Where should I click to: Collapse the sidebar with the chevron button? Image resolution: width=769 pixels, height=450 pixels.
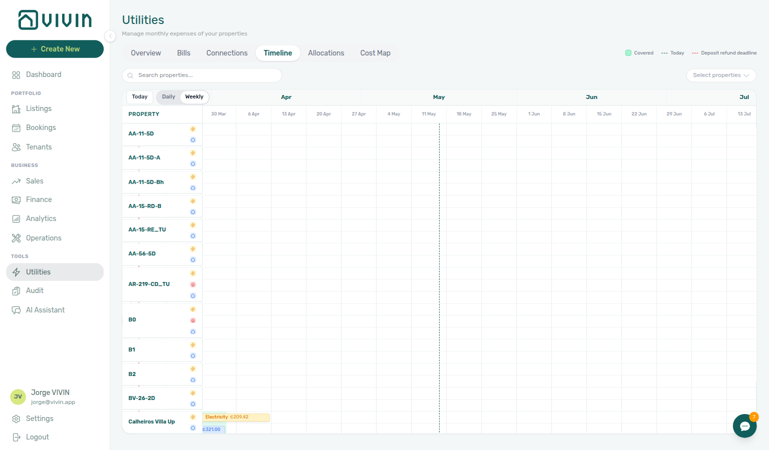[110, 36]
